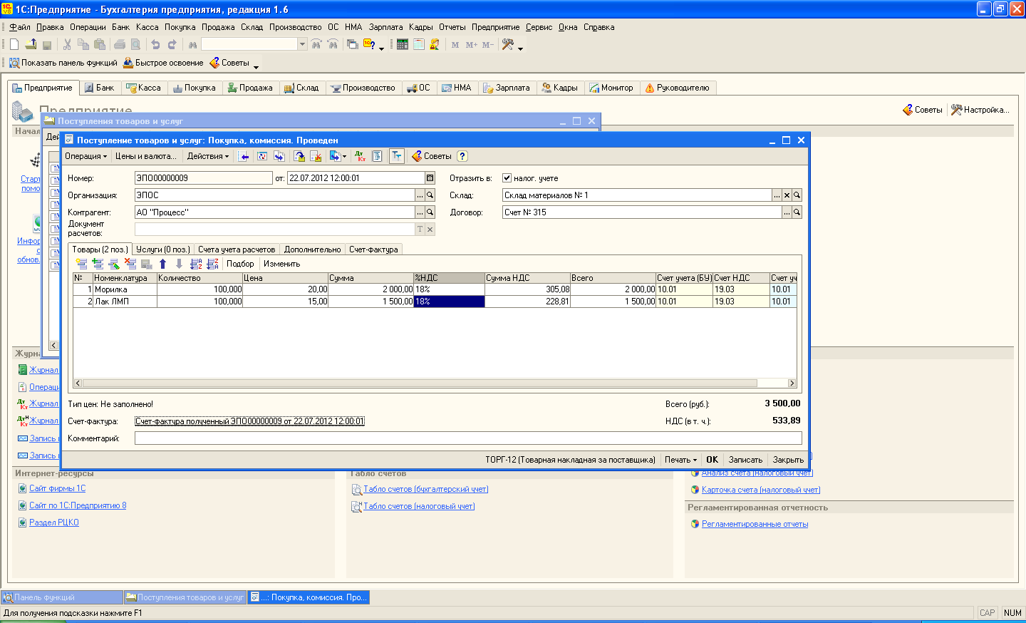The width and height of the screenshot is (1026, 623).
Task: Select the Лак ЛМП nomenclature cell
Action: [125, 302]
